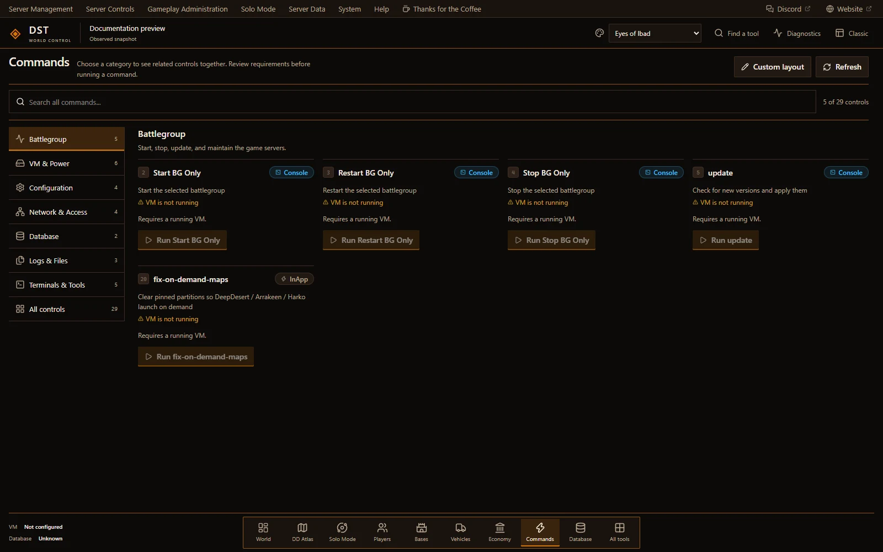Click the 5 of 29 controls counter

[x=845, y=102]
